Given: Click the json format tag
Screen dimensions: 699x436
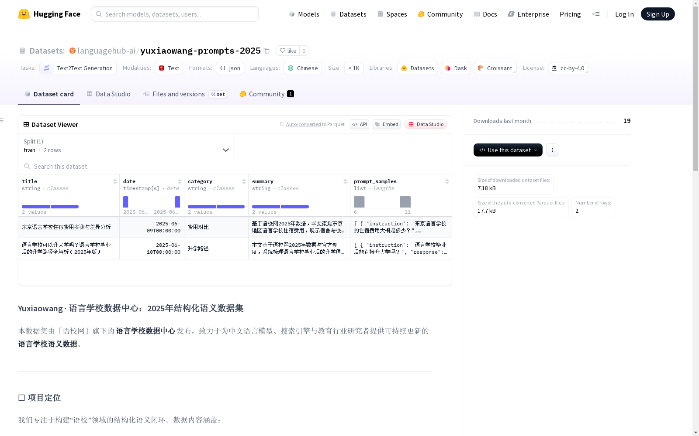Looking at the screenshot, I should click(230, 68).
